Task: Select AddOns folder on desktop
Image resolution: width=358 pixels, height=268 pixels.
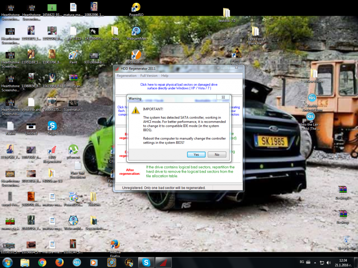Action: coord(94,199)
